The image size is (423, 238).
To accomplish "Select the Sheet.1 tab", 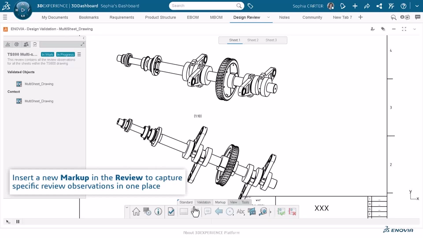I will 234,40.
